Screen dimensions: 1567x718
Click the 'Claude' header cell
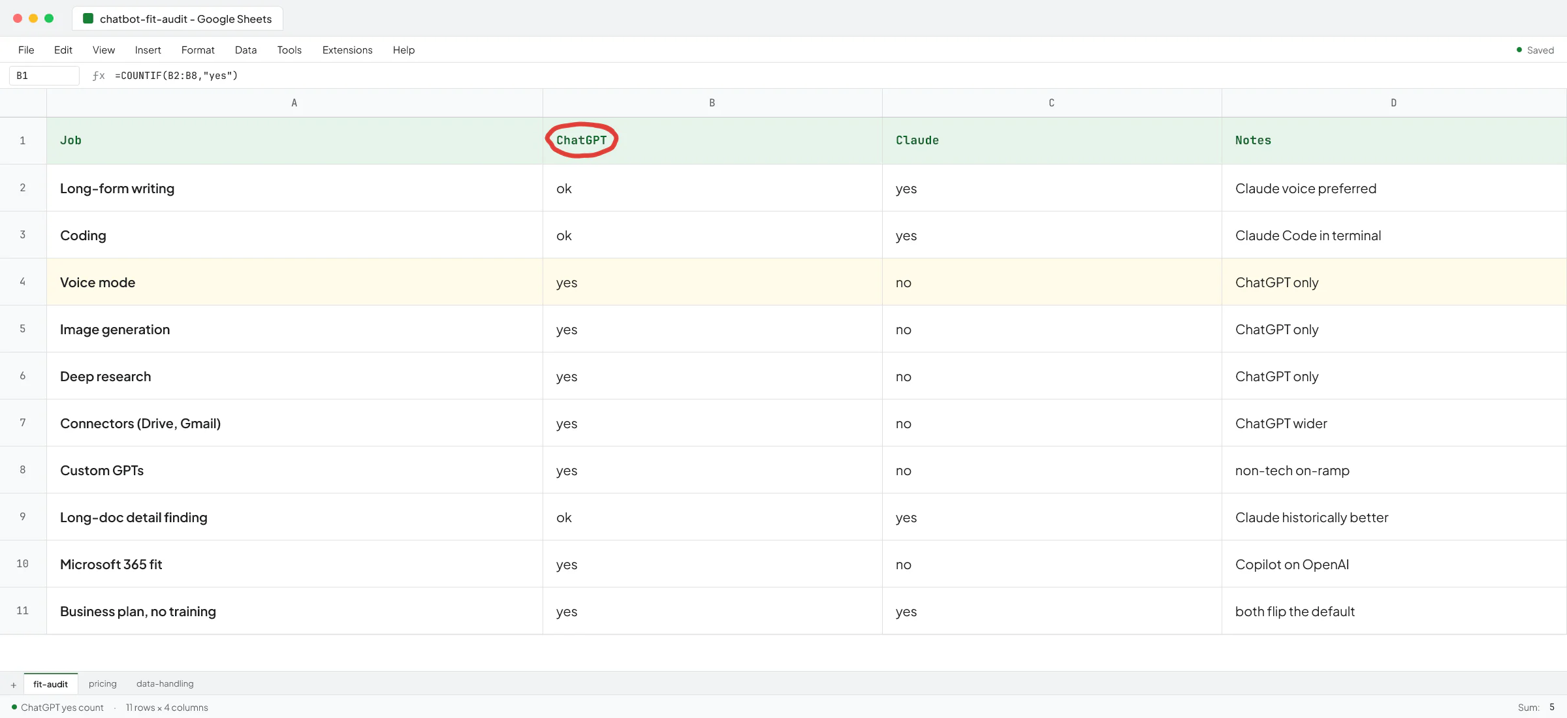[1052, 140]
